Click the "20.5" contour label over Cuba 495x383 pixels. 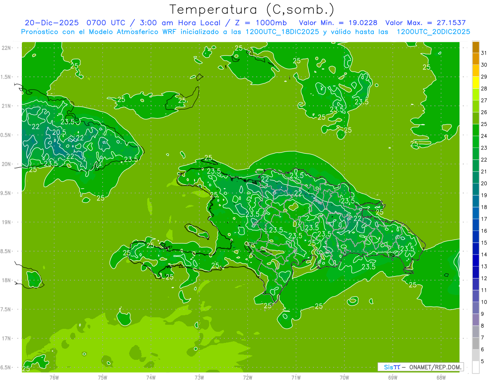[59, 132]
